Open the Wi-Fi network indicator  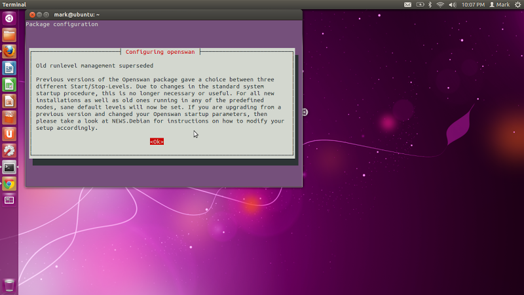click(440, 5)
